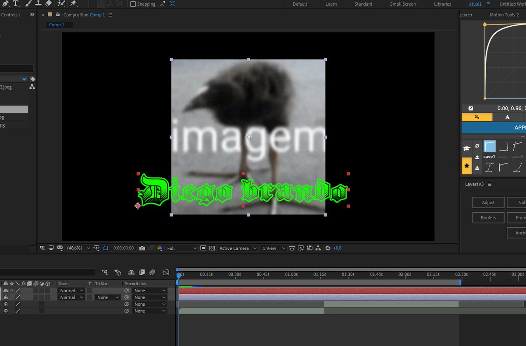Open the first layer's Normal mode dropdown
Viewport: 526px width, 346px height.
click(71, 290)
